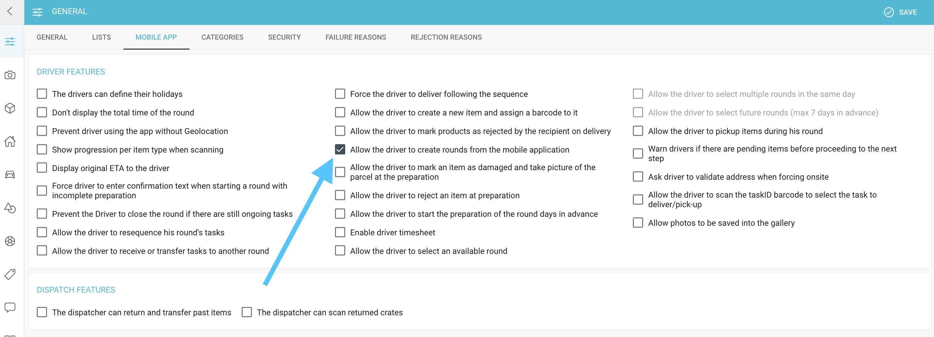Click the checkmark circle Save icon
The height and width of the screenshot is (337, 934).
point(889,12)
